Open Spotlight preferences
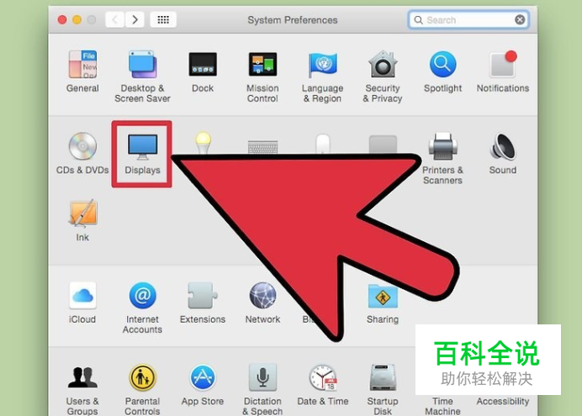This screenshot has width=582, height=416. pos(443,71)
